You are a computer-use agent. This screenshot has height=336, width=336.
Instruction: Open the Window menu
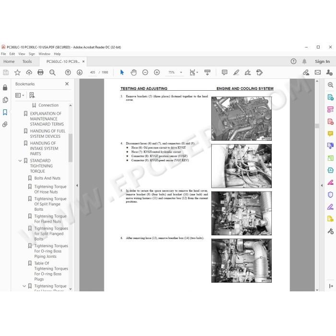coord(44,54)
